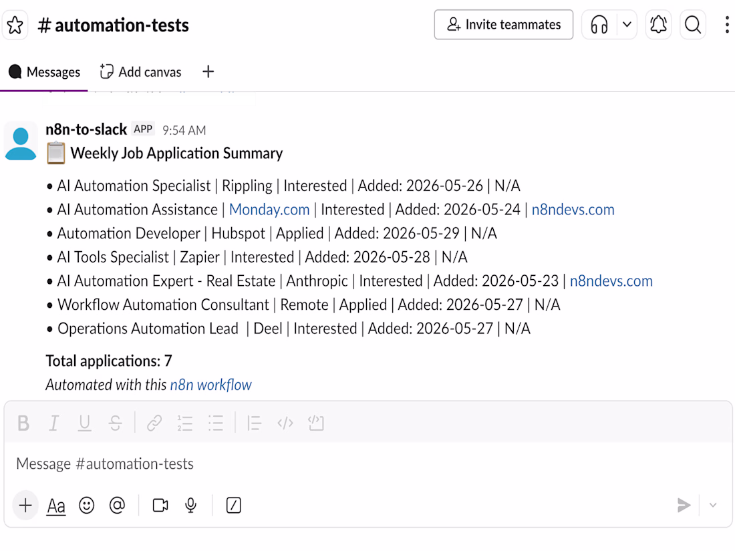Open the #automation-tests channel title
Image resolution: width=735 pixels, height=551 pixels.
pos(114,25)
